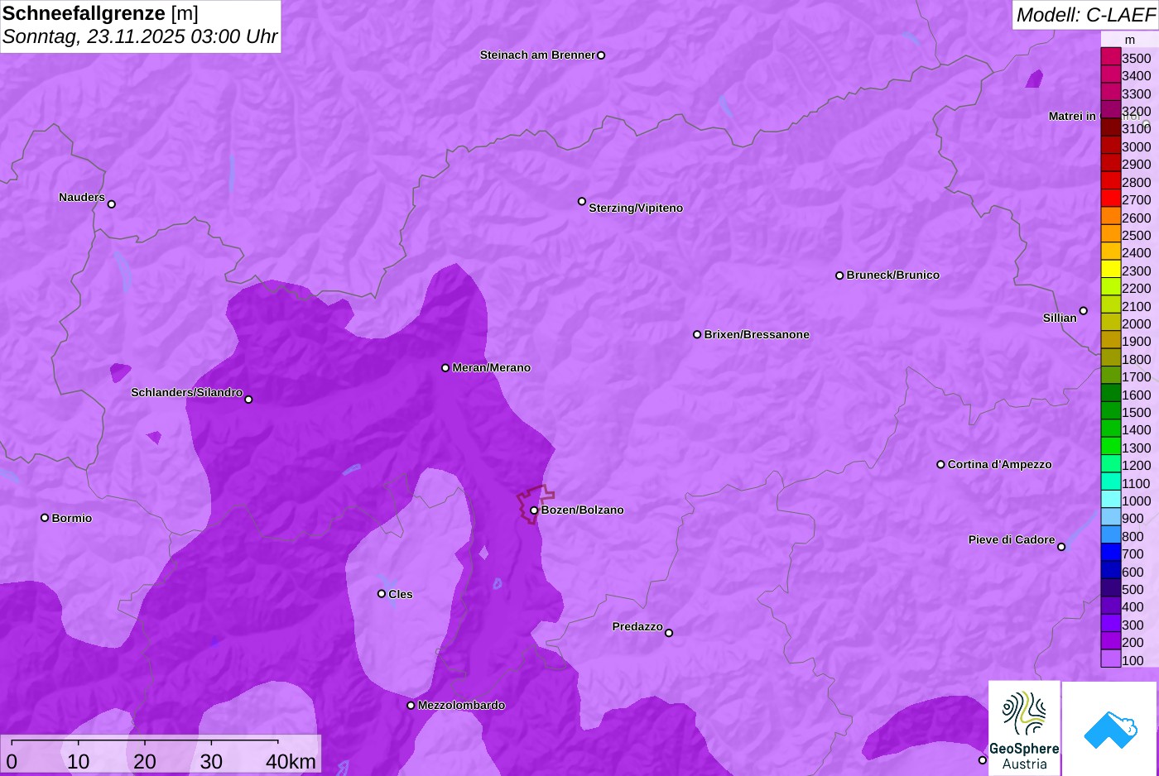Select the Bormio location marker dot
1159x776 pixels.
[x=45, y=518]
